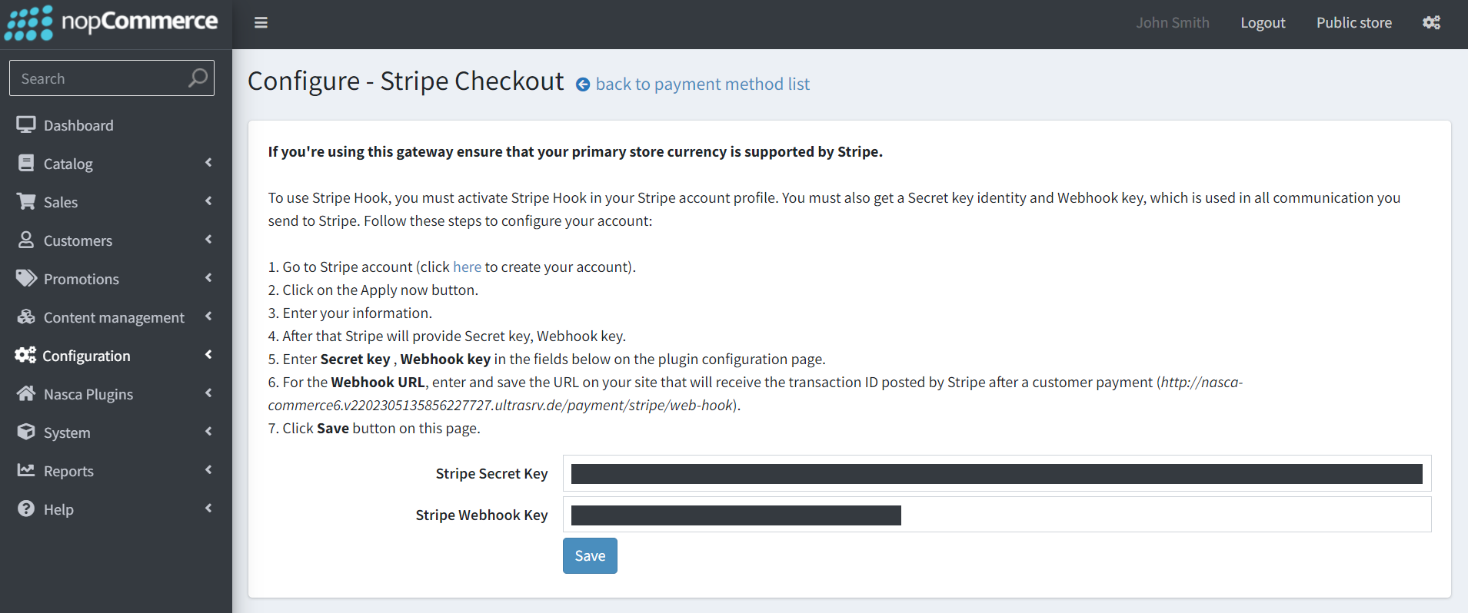1468x613 pixels.
Task: Click the back arrow circle icon
Action: (x=583, y=84)
